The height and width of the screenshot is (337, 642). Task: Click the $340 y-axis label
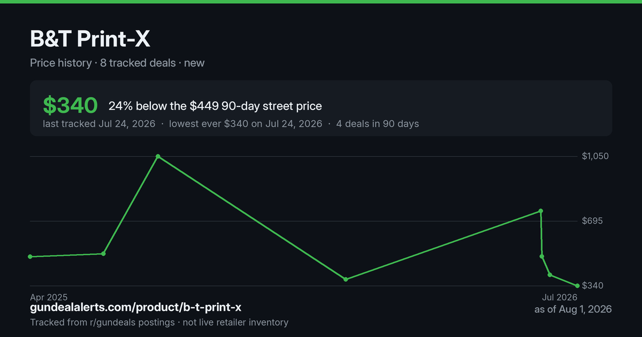592,286
